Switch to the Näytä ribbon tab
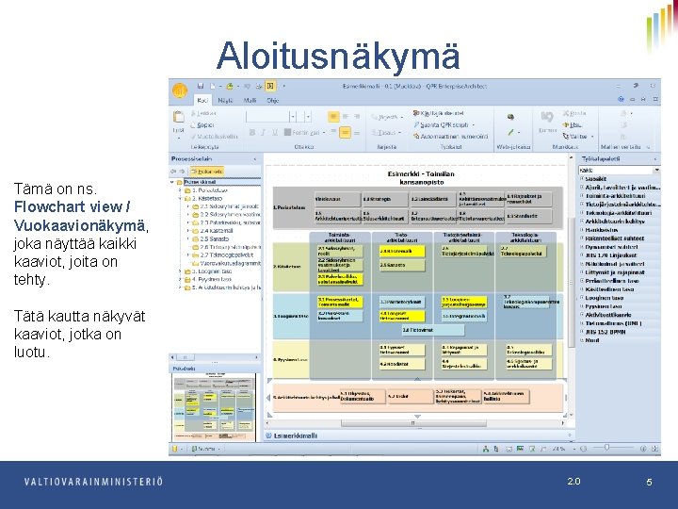The height and width of the screenshot is (509, 678). (x=225, y=101)
